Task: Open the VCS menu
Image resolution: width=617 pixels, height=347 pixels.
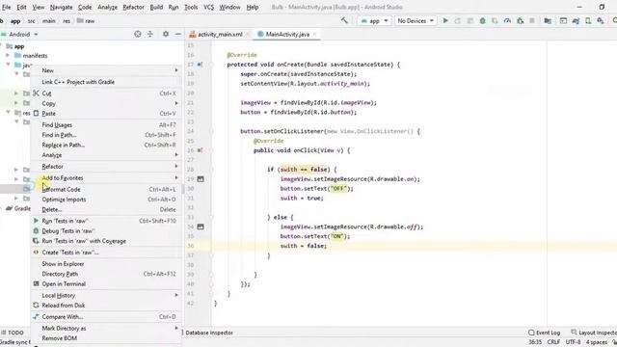Action: [208, 7]
